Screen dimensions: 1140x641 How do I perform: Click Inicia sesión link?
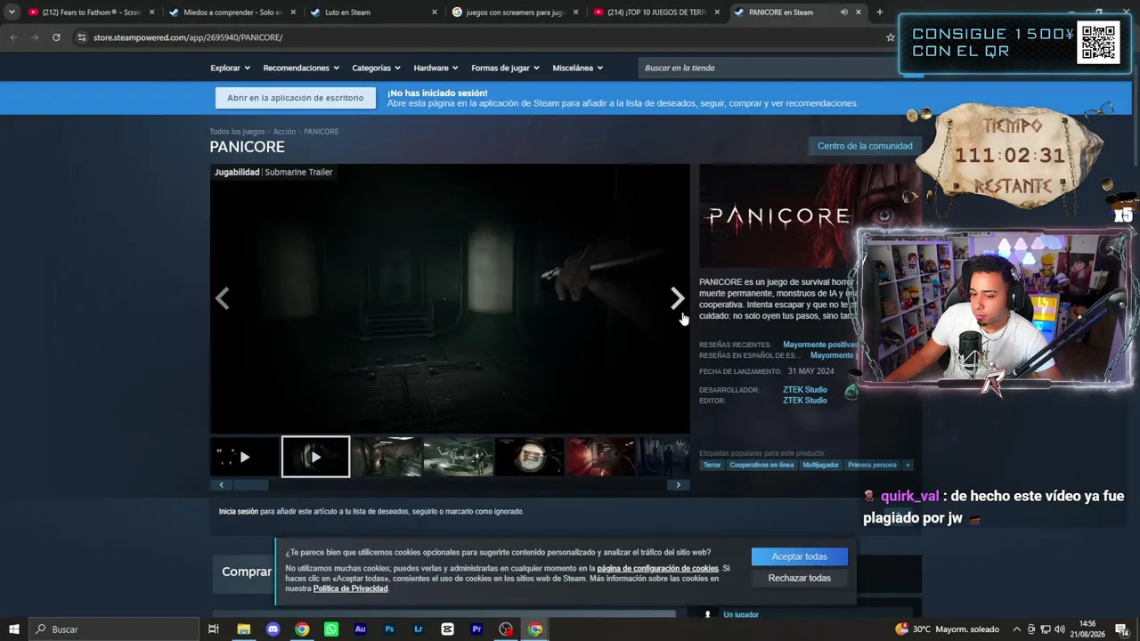click(239, 512)
